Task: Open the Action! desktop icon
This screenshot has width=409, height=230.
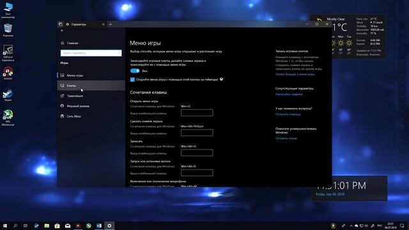Action: [x=8, y=73]
